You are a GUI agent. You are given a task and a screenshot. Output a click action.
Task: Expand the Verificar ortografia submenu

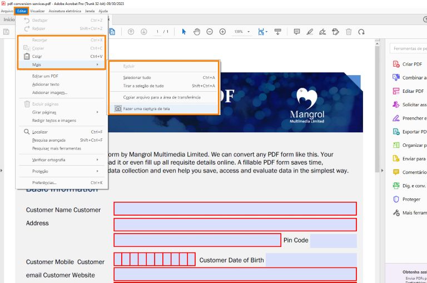point(62,160)
